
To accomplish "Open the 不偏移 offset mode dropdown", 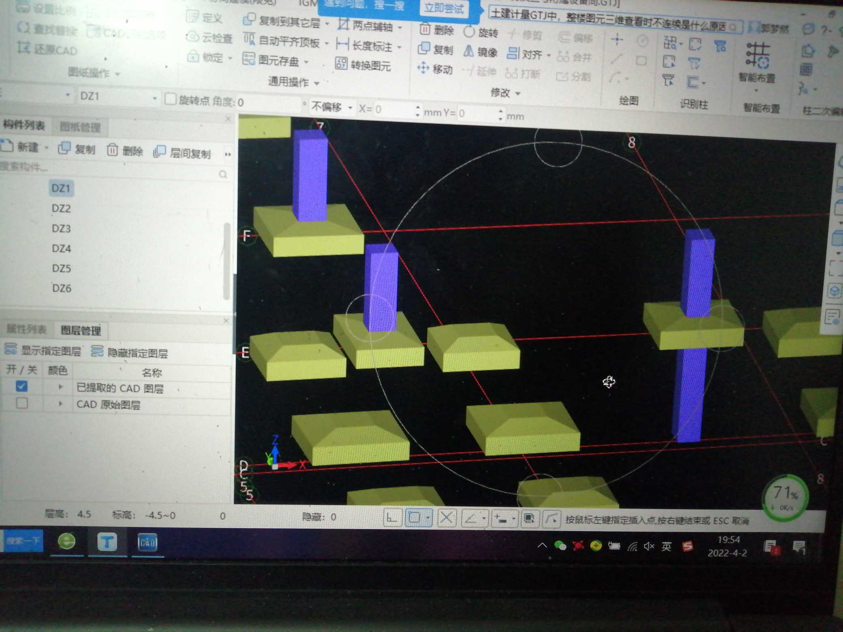I will pyautogui.click(x=350, y=108).
